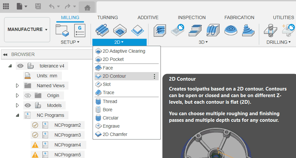Choose Engrave from the 2D menu
The image size is (296, 158).
[126, 126]
